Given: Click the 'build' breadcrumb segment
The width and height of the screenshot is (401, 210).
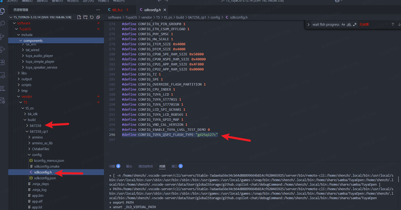Looking at the screenshot, I should [180, 17].
